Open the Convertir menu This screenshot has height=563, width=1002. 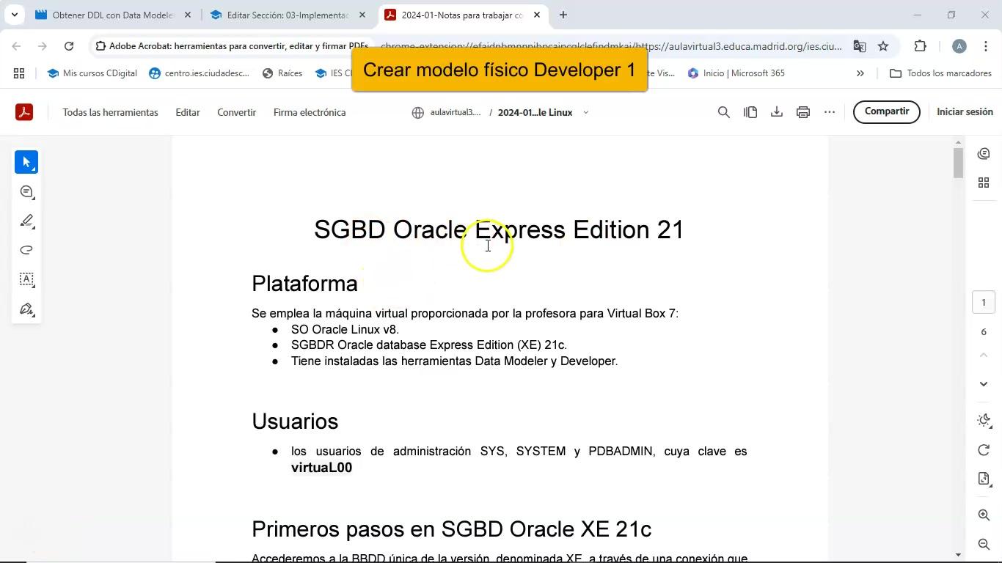(x=236, y=112)
